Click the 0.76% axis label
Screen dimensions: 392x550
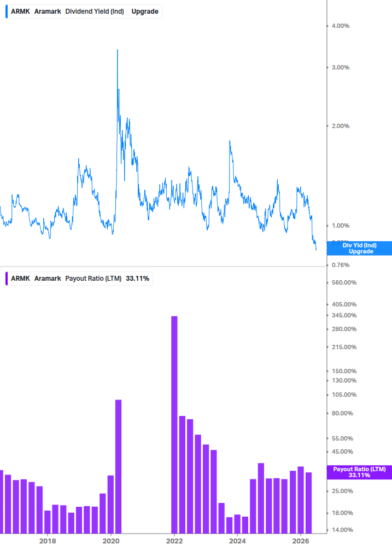pyautogui.click(x=341, y=265)
